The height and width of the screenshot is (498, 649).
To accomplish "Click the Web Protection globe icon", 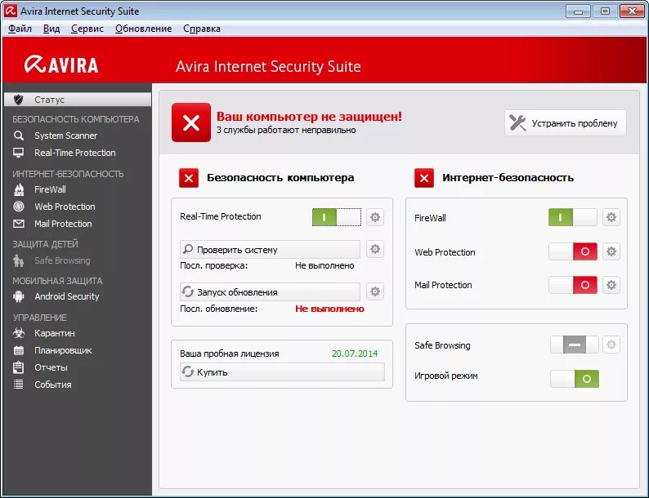I will coord(19,207).
